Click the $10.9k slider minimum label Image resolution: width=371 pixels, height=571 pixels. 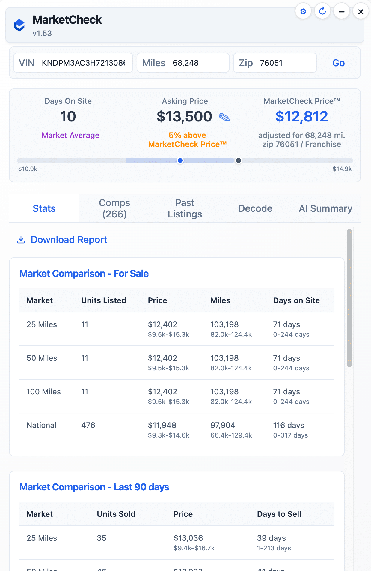click(x=28, y=169)
